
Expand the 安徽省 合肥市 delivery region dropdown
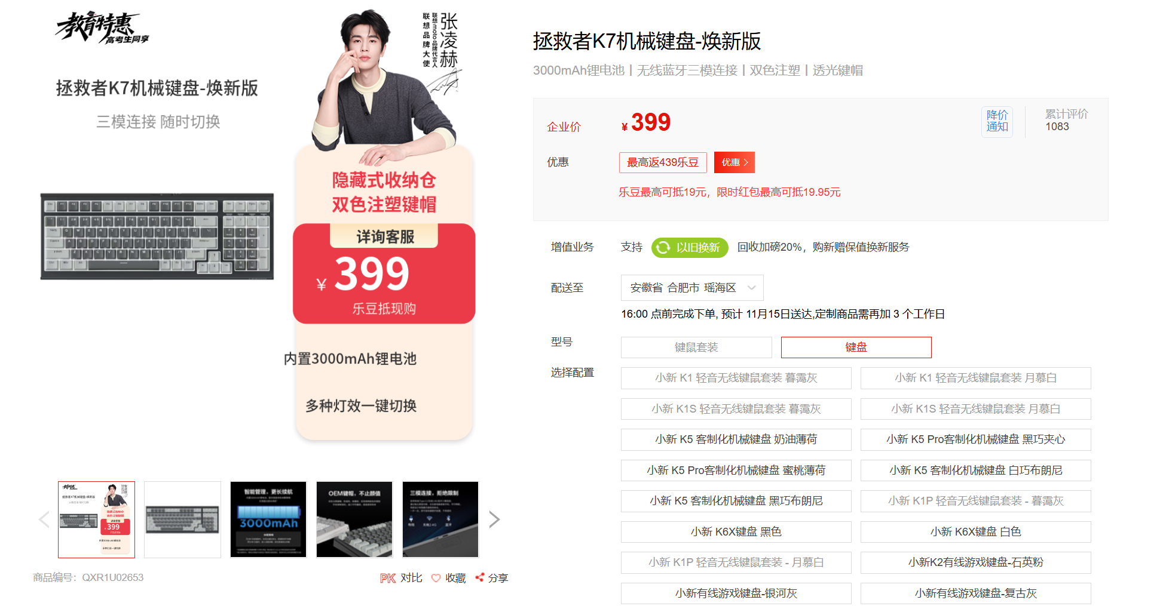pyautogui.click(x=692, y=288)
